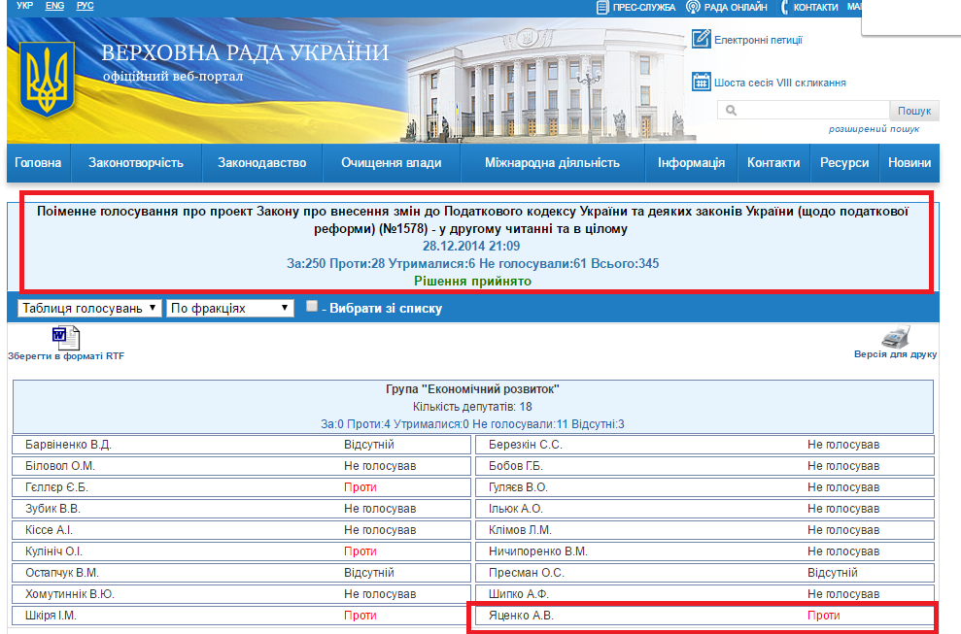Click the voting date 28.12.2014 21:09

(x=470, y=247)
